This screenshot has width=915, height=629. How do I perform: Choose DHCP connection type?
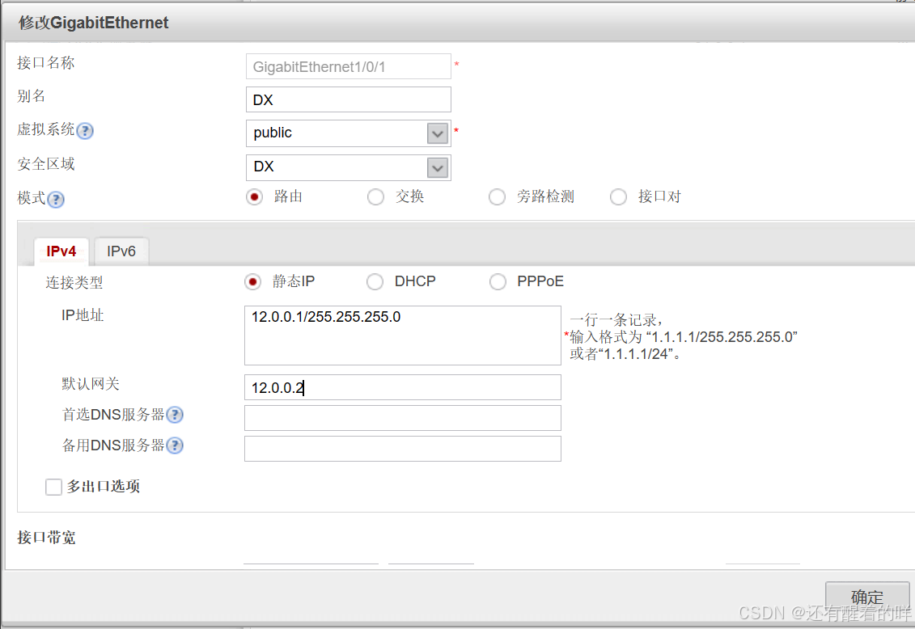(375, 282)
